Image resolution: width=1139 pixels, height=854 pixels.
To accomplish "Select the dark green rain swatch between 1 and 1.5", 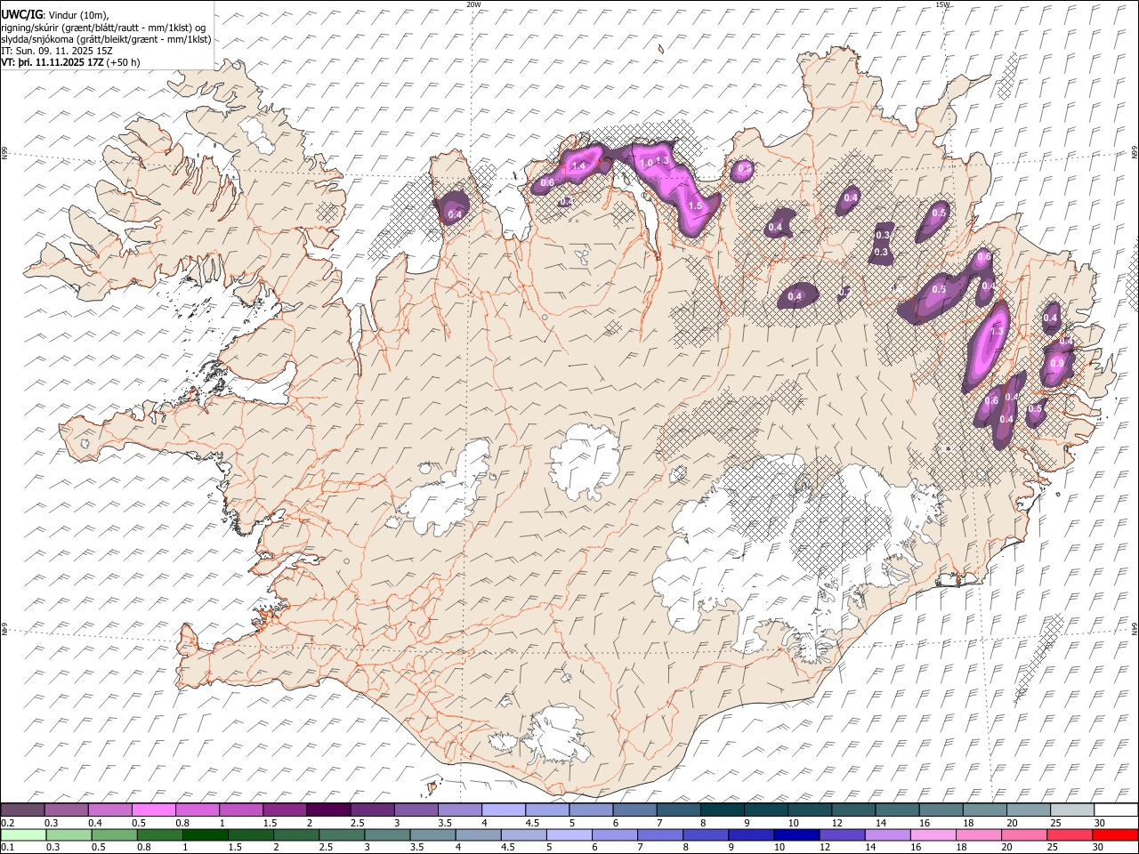I will [x=206, y=834].
